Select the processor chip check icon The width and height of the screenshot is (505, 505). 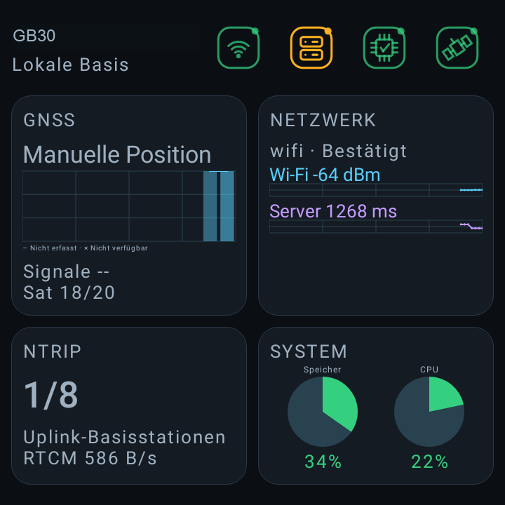coord(384,48)
